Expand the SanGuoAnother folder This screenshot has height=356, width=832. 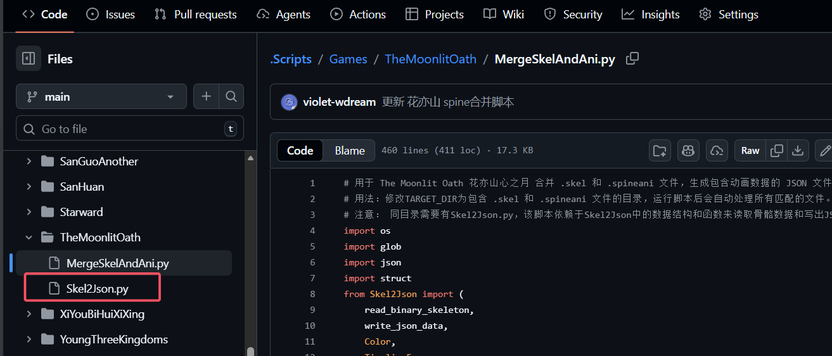click(x=29, y=162)
